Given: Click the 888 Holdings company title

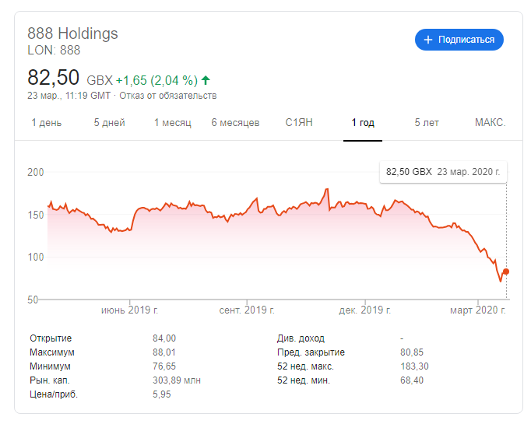Looking at the screenshot, I should [x=72, y=33].
